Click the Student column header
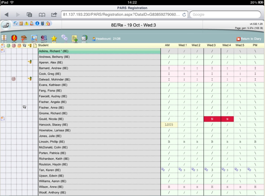This screenshot has width=265, height=196. (43, 45)
